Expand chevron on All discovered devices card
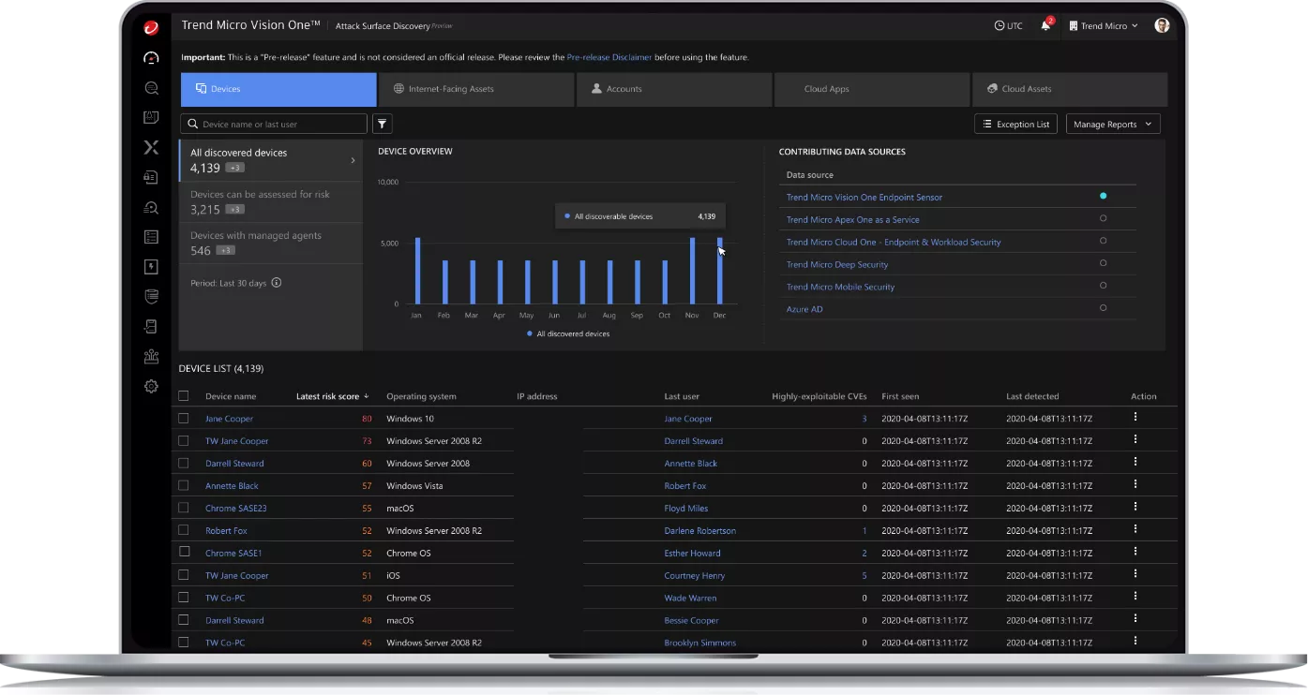 pos(353,160)
